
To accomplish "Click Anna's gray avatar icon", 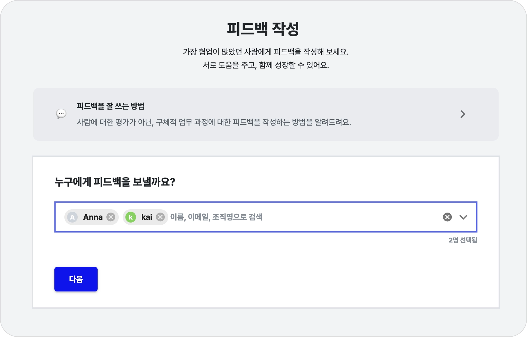I will 73,217.
